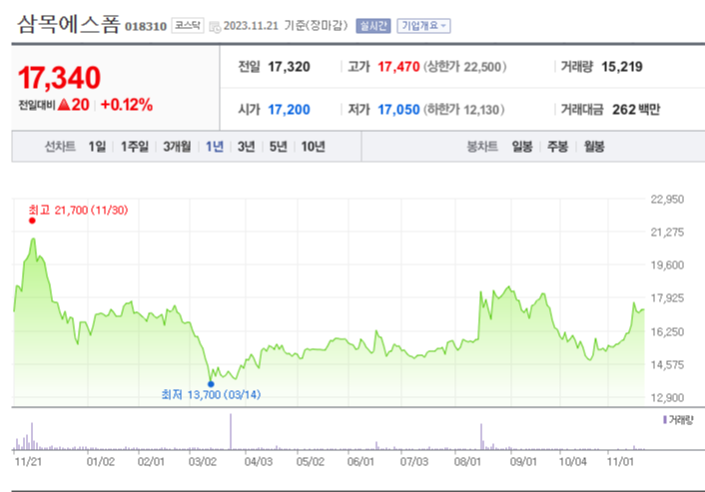Click the 시가 value 17,200
The height and width of the screenshot is (492, 705).
[290, 110]
